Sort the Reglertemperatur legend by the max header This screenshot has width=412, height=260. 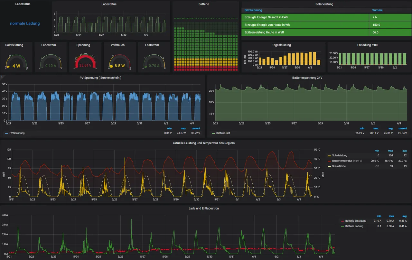[390, 151]
